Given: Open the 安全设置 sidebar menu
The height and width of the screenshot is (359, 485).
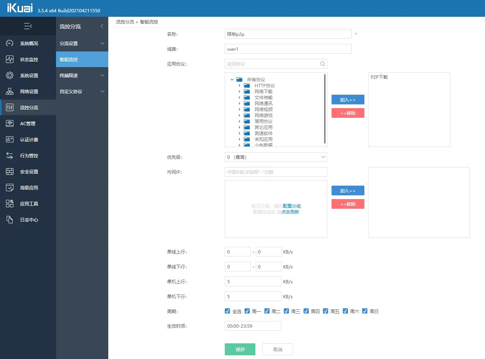Looking at the screenshot, I should 28,171.
